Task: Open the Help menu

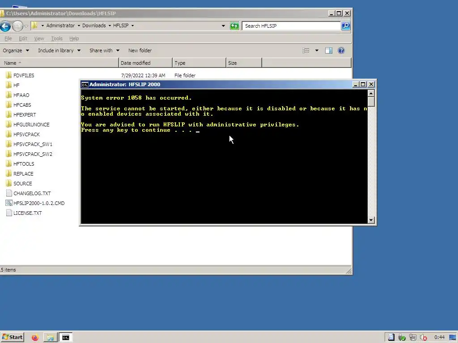Action: tap(74, 38)
